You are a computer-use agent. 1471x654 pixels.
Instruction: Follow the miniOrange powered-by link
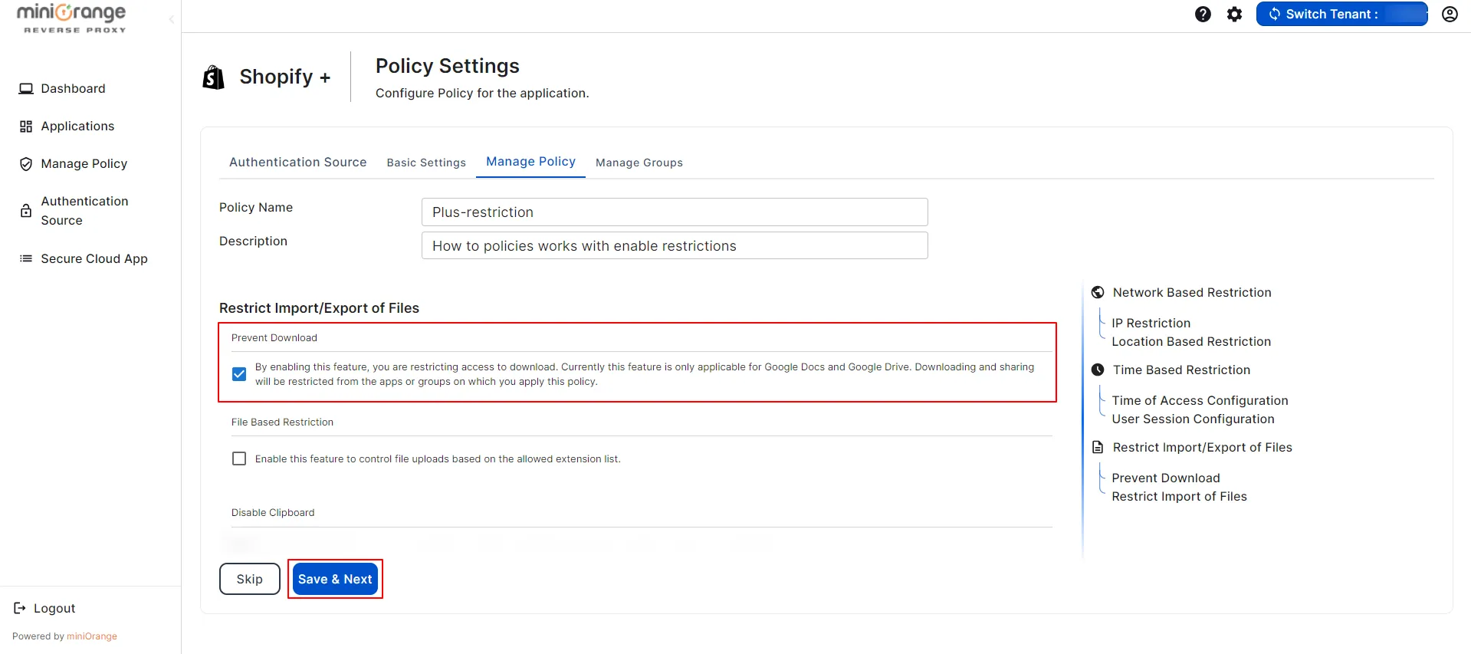[x=92, y=636]
